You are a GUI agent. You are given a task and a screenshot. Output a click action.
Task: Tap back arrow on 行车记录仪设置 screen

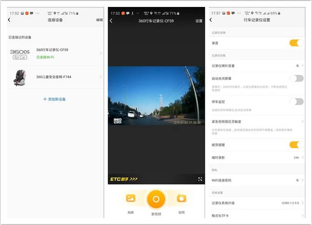[x=211, y=20]
